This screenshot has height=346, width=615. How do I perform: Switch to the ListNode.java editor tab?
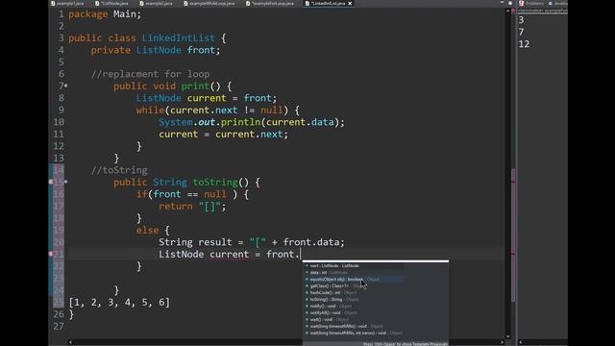(x=111, y=3)
